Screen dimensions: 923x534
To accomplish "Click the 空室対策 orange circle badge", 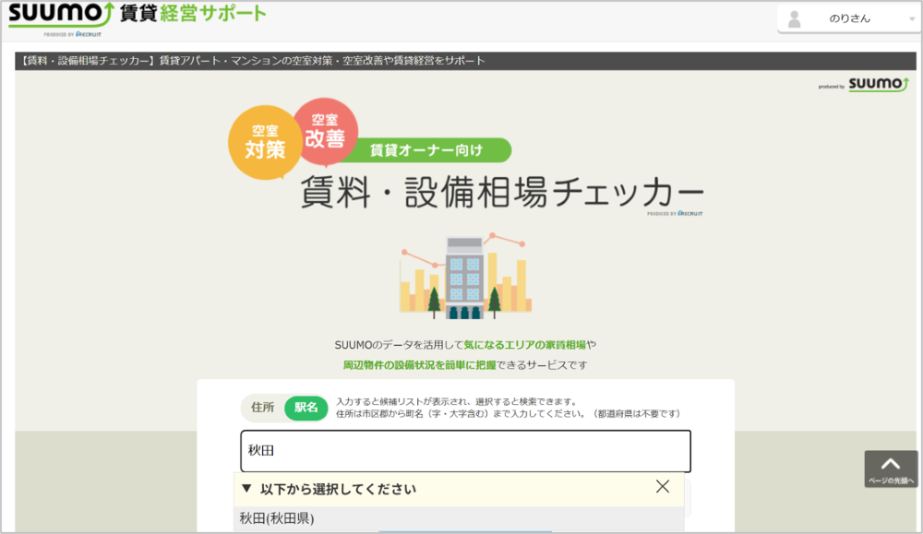I will tap(264, 143).
